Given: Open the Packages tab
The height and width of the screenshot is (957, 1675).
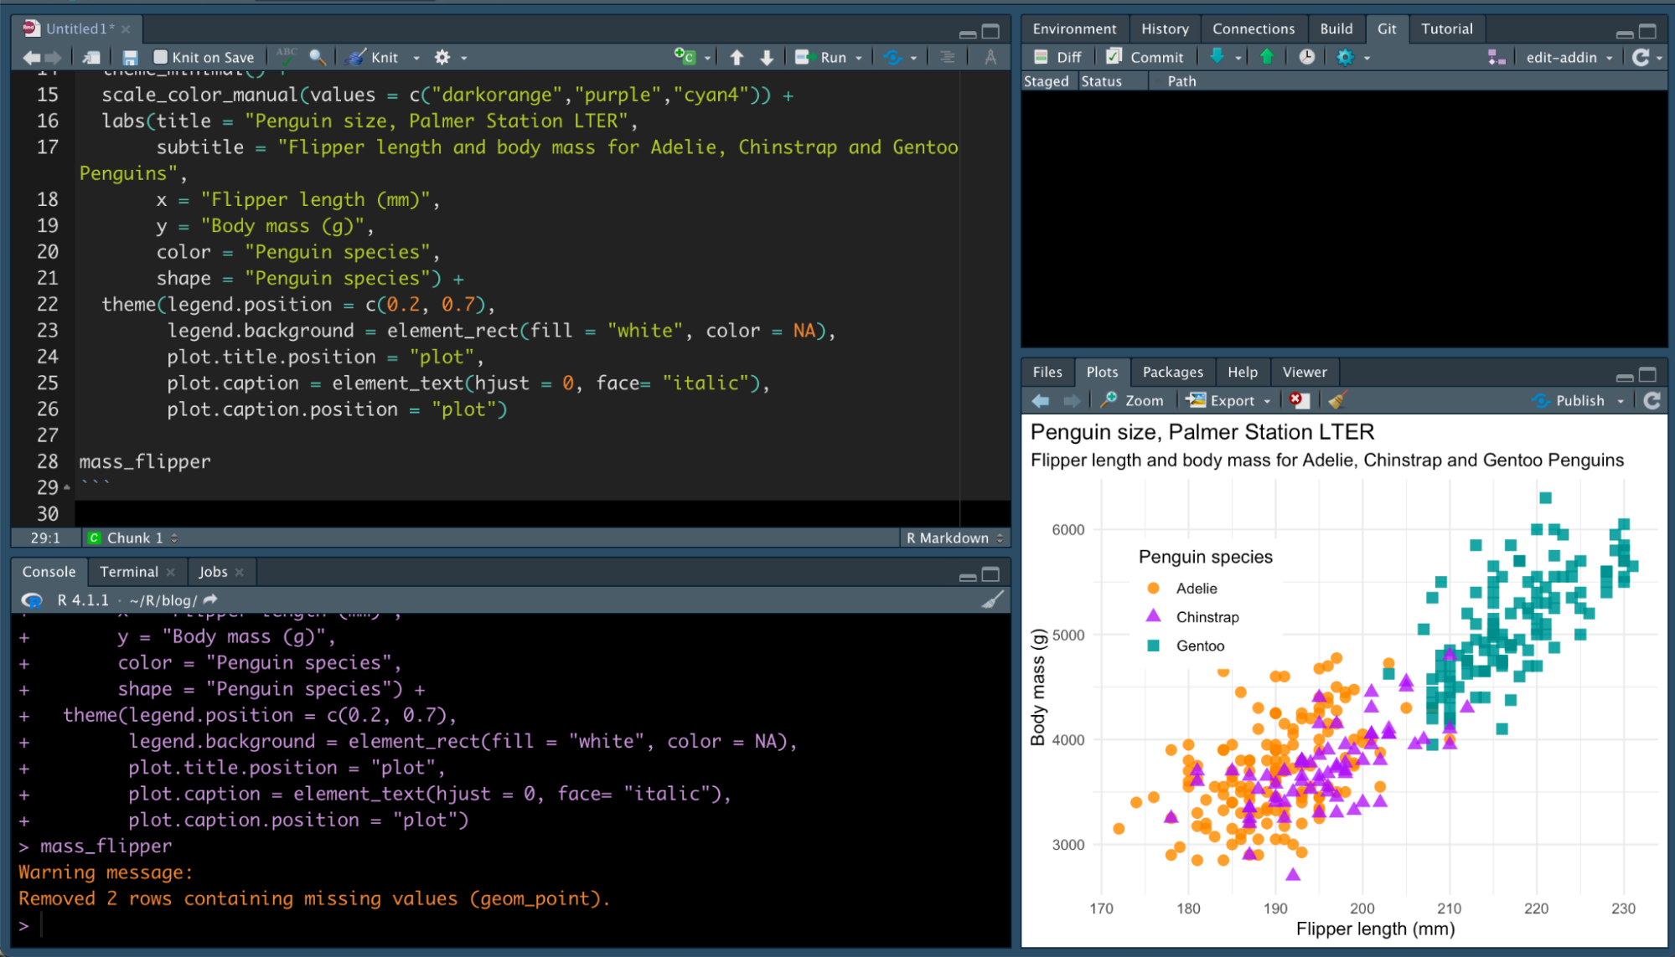Looking at the screenshot, I should coord(1172,372).
